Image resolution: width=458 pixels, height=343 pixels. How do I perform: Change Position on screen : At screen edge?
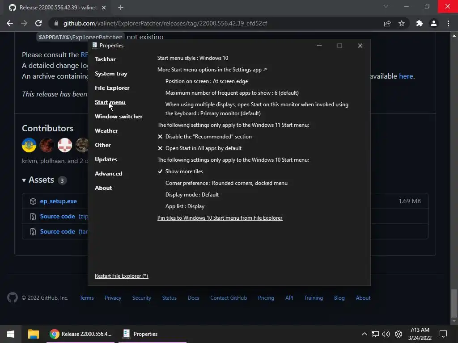(207, 81)
